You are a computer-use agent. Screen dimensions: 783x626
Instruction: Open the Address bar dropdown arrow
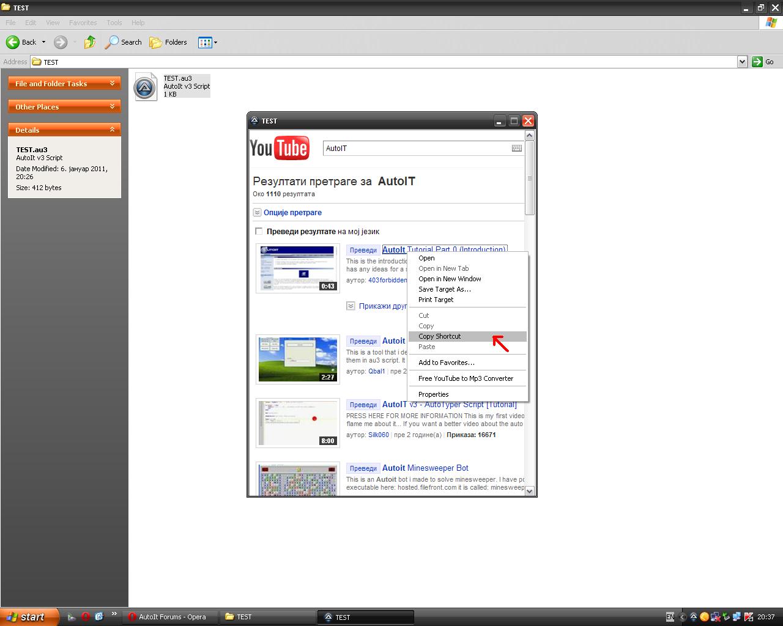point(742,62)
